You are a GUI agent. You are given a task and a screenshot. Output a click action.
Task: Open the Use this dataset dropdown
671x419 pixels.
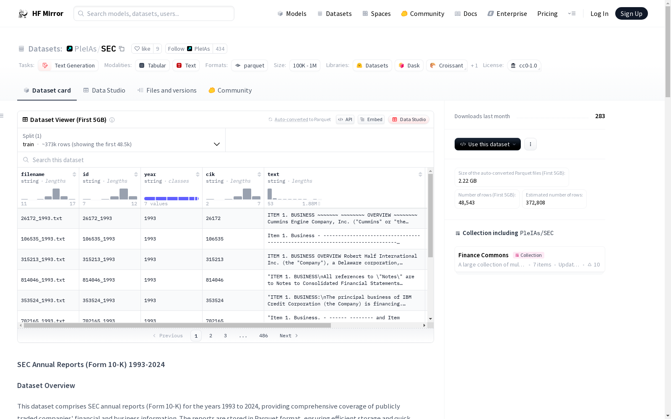tap(488, 144)
